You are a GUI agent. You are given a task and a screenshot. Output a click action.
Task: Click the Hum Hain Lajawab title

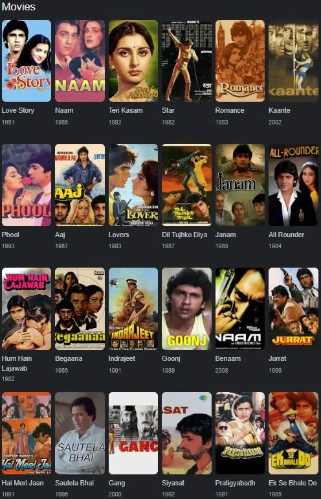17,364
